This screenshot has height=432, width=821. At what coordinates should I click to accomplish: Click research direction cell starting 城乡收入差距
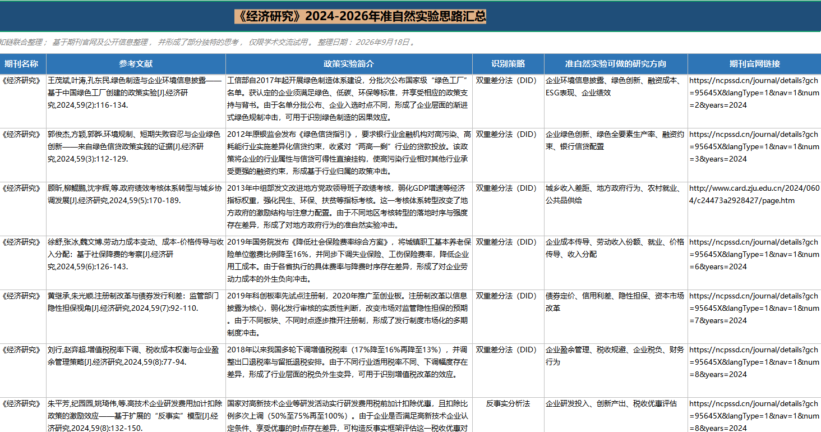(x=616, y=209)
